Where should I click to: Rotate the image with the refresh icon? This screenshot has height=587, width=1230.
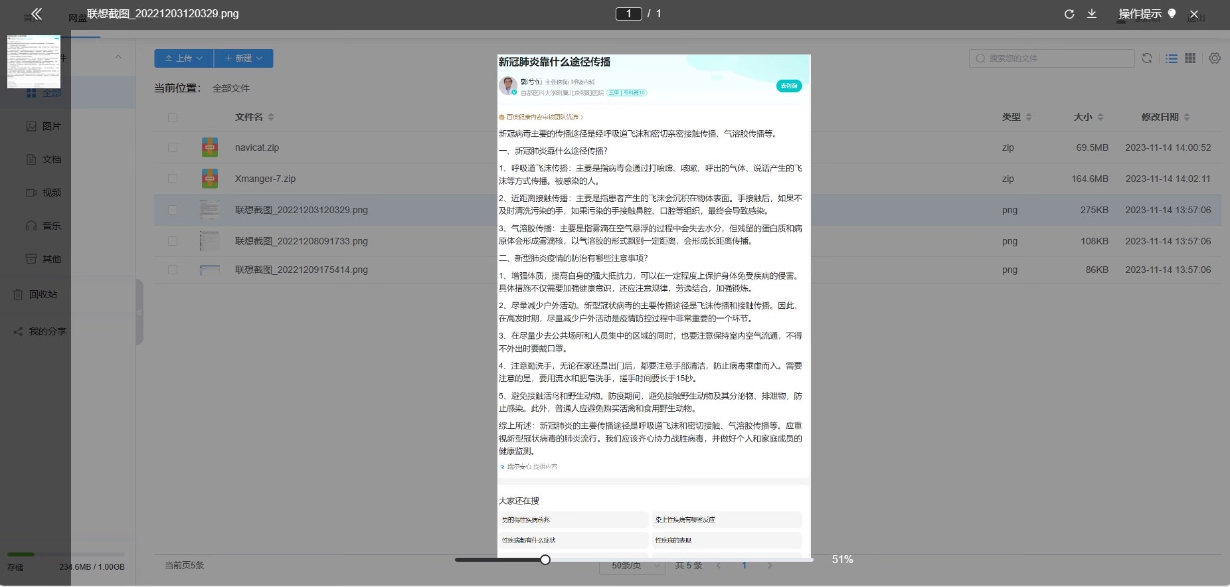tap(1069, 14)
